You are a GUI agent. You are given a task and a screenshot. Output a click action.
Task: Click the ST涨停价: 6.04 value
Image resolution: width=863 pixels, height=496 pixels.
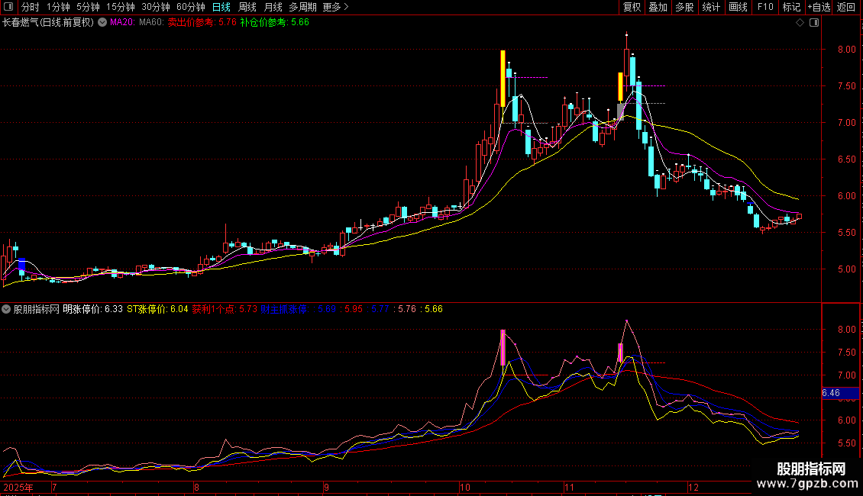(157, 309)
